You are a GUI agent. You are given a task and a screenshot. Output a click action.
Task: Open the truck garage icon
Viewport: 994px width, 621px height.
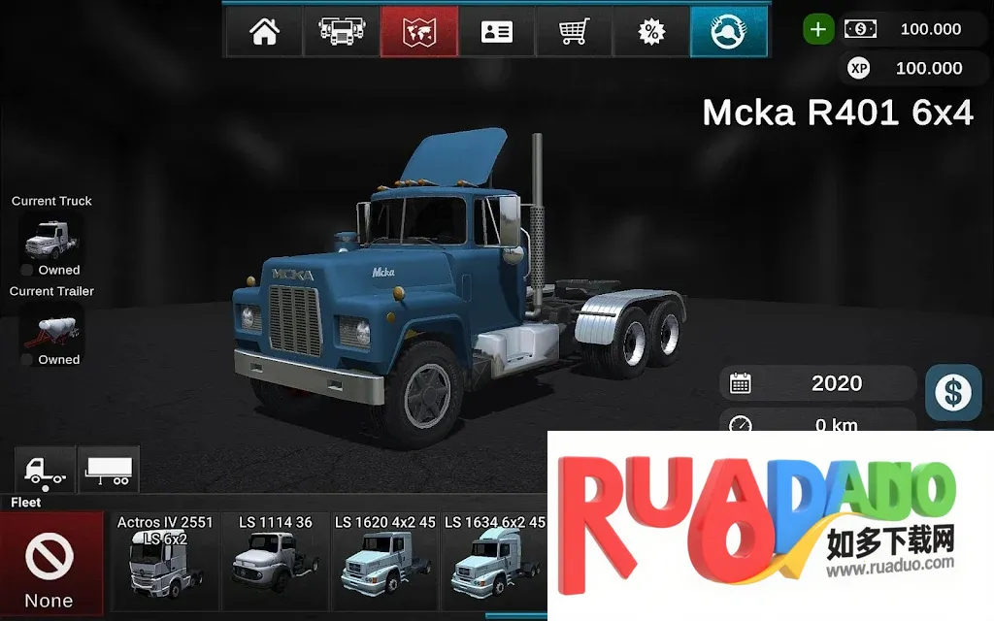[341, 32]
